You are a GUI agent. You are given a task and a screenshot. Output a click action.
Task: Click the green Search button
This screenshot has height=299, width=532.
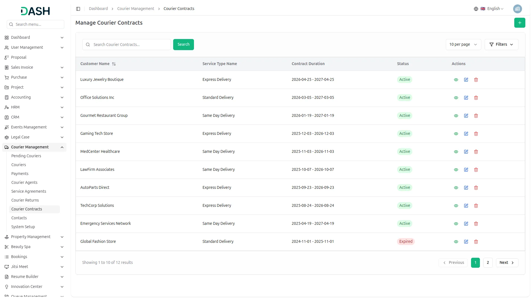pos(183,45)
